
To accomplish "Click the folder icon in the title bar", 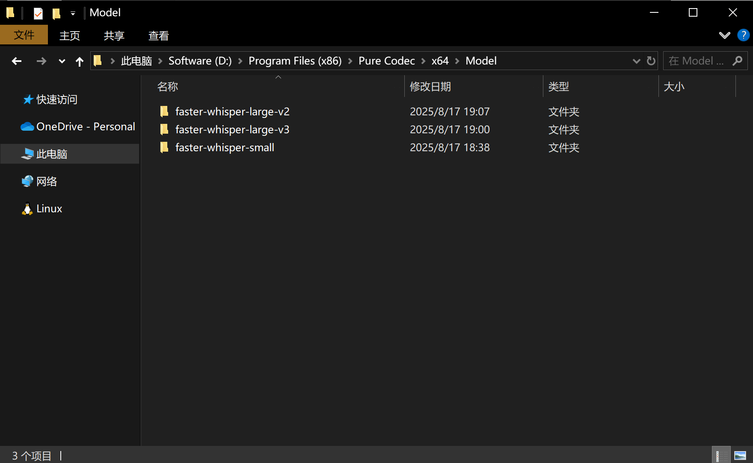I will (11, 13).
